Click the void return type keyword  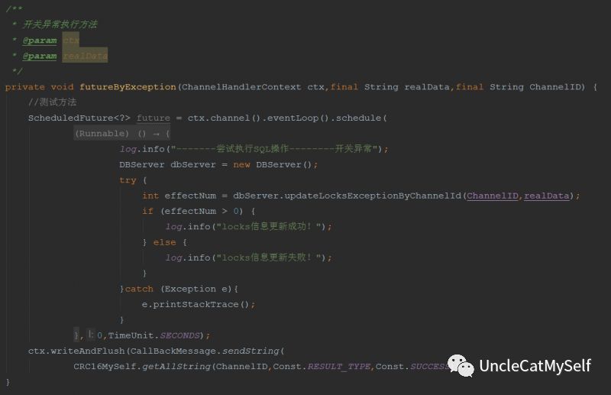(63, 87)
